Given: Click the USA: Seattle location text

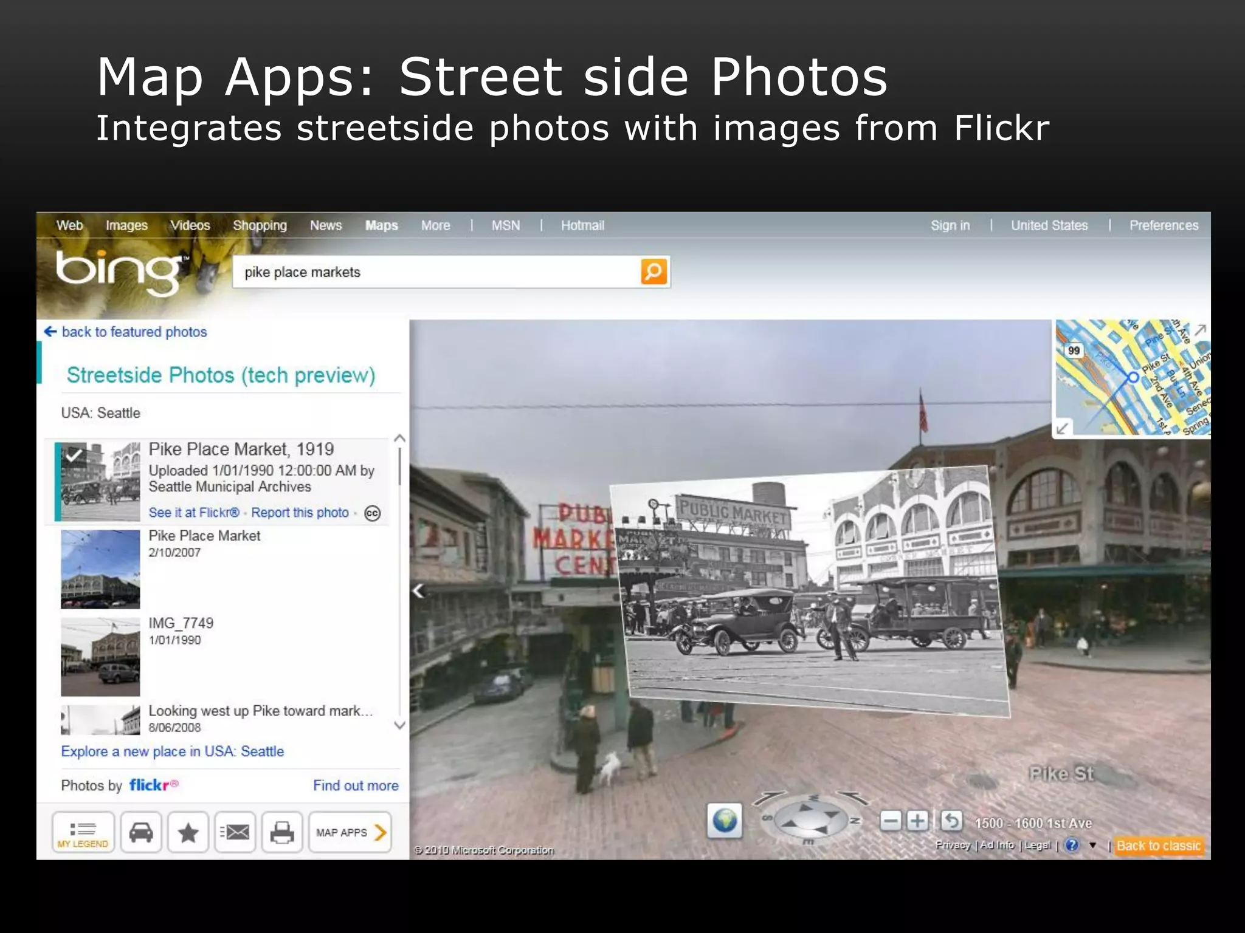Looking at the screenshot, I should (x=100, y=413).
